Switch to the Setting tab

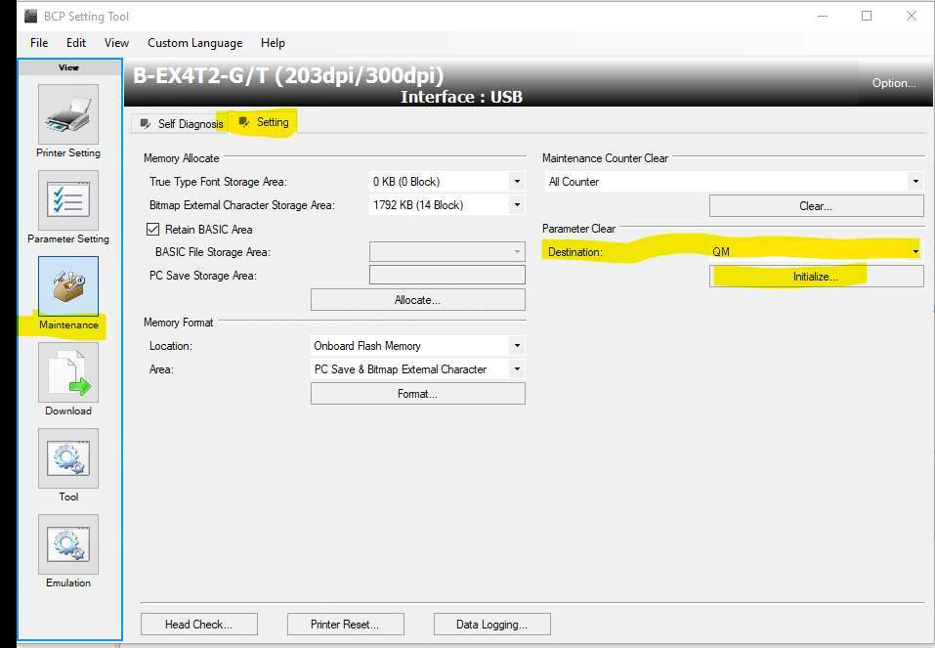(x=264, y=122)
